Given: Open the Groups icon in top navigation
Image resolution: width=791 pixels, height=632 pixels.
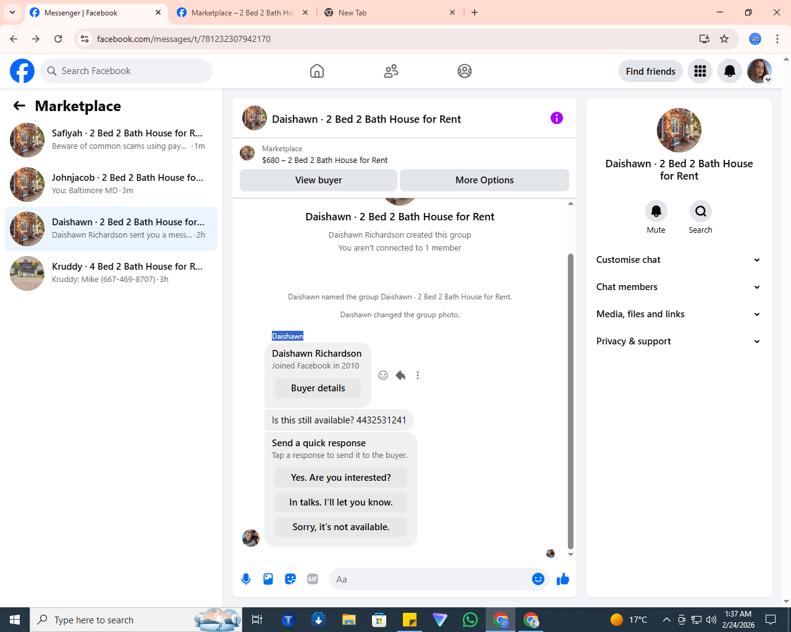Looking at the screenshot, I should click(x=465, y=71).
